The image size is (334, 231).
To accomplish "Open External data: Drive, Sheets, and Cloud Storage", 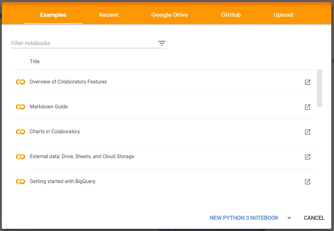I will click(82, 157).
